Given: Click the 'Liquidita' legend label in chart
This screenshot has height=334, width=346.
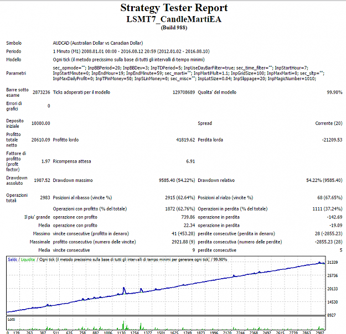Looking at the screenshot, I should click(28, 259).
